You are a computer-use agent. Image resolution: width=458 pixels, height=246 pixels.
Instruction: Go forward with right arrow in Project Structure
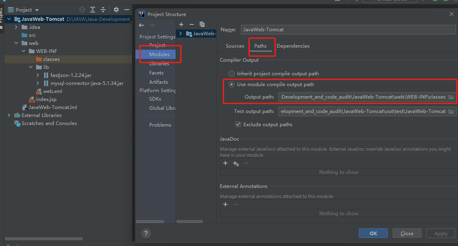pyautogui.click(x=152, y=25)
